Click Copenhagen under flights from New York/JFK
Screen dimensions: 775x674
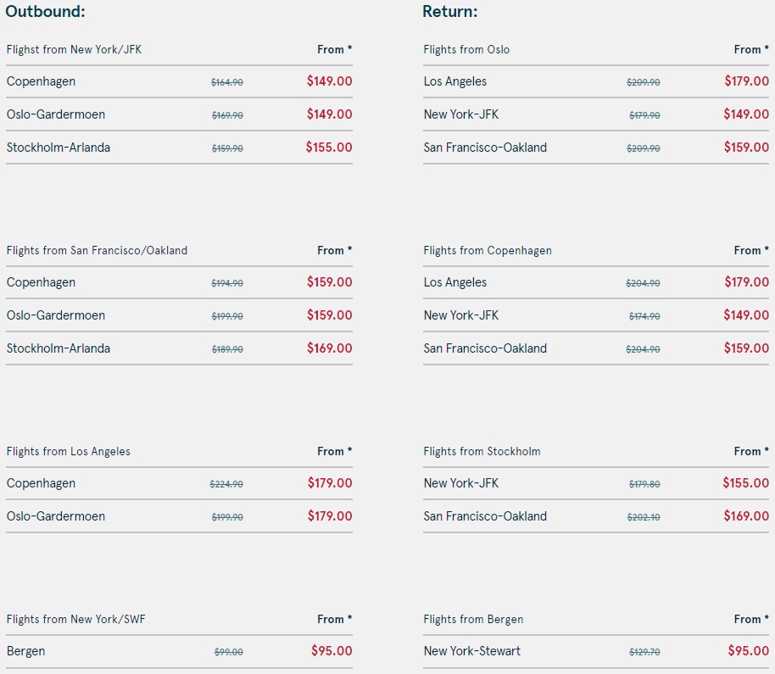pos(41,81)
